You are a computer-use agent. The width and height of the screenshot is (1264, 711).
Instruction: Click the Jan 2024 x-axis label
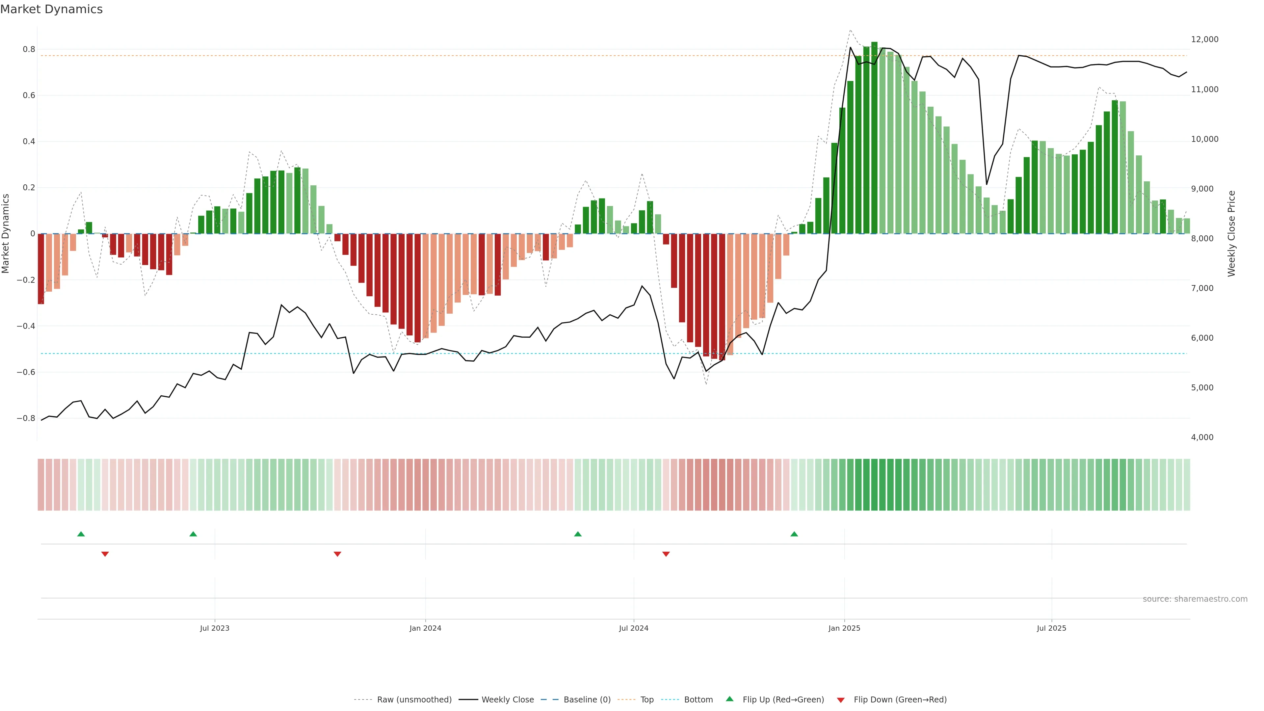pos(425,628)
